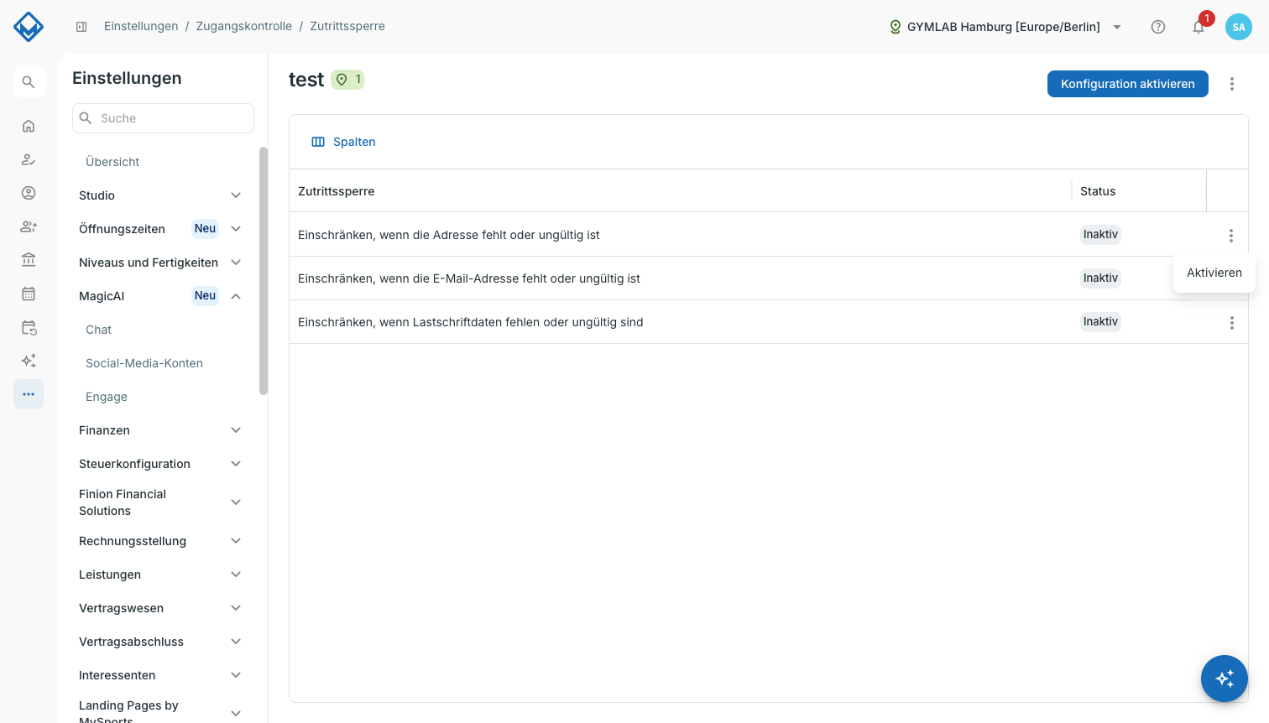The image size is (1269, 723).
Task: Open row menu for Lastschriftdaten restriction
Action: 1232,323
